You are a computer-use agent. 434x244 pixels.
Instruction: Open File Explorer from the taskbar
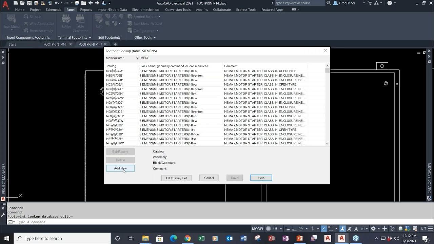click(145, 238)
